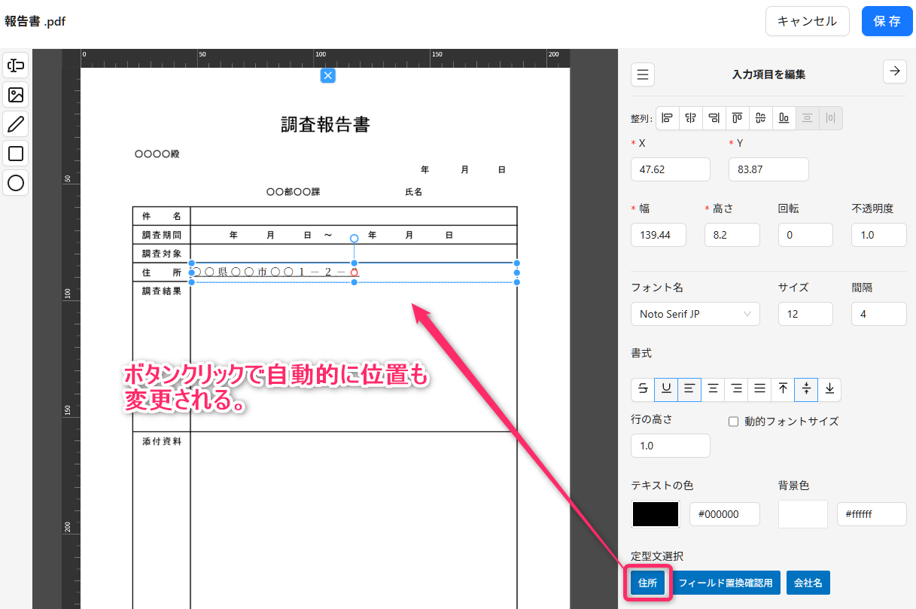Align selection to the bottom edge
Viewport: 916px width, 609px height.
(784, 118)
